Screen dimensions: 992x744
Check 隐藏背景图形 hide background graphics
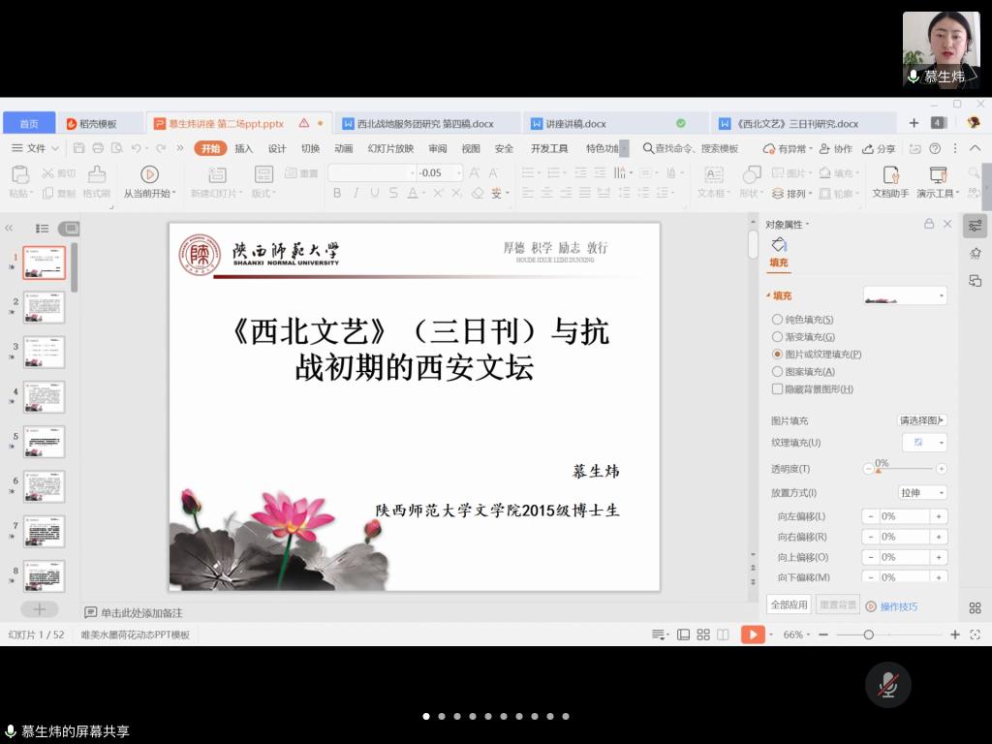(777, 389)
